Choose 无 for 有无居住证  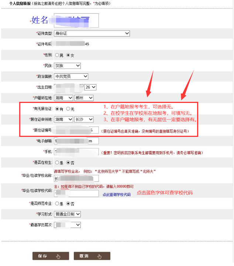pyautogui.click(x=68, y=109)
